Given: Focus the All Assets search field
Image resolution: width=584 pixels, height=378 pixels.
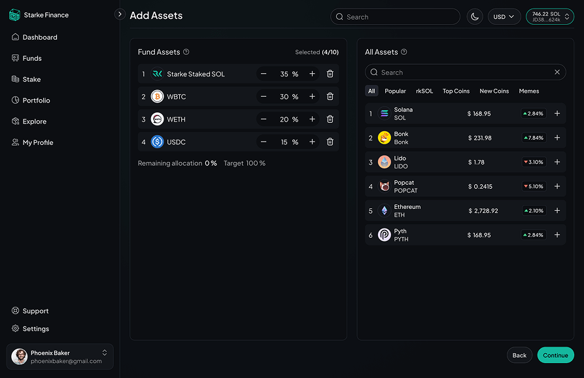Looking at the screenshot, I should click(x=465, y=72).
